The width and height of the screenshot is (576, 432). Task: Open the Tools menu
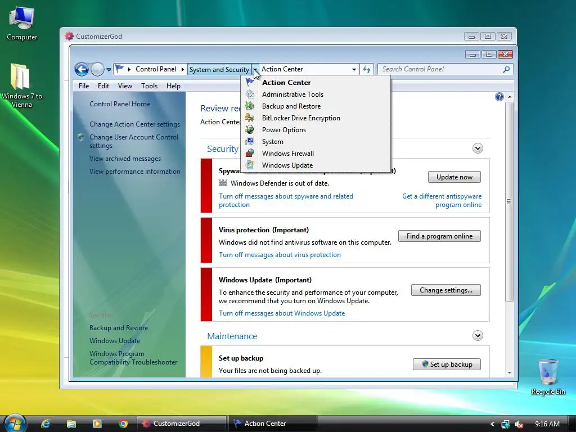[149, 86]
